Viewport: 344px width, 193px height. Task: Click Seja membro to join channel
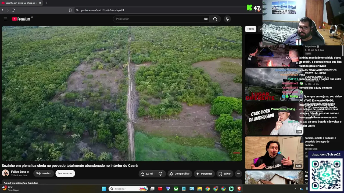[44, 173]
